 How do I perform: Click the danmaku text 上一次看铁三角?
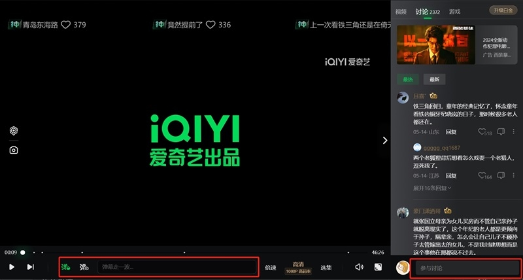click(350, 25)
